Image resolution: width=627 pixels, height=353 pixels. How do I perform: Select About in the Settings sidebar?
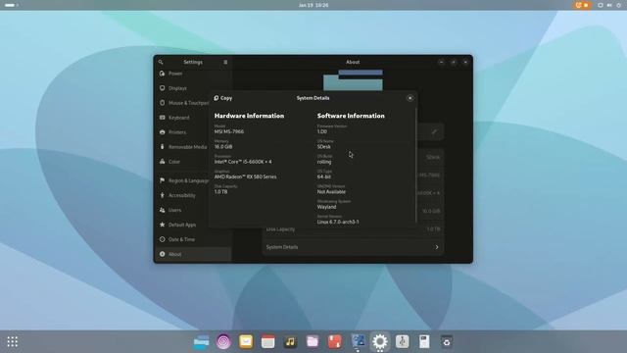pyautogui.click(x=193, y=254)
